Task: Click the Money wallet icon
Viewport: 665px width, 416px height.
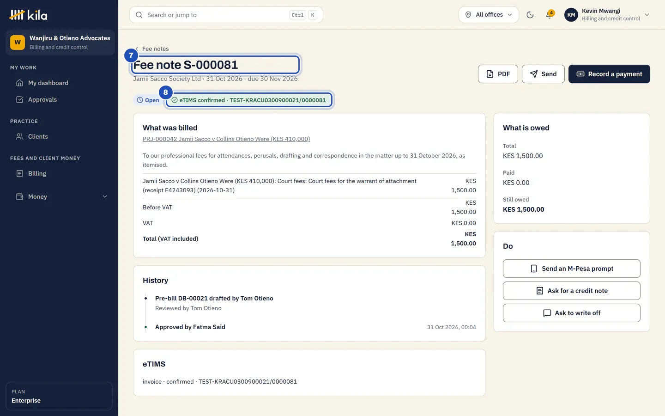Action: [19, 196]
